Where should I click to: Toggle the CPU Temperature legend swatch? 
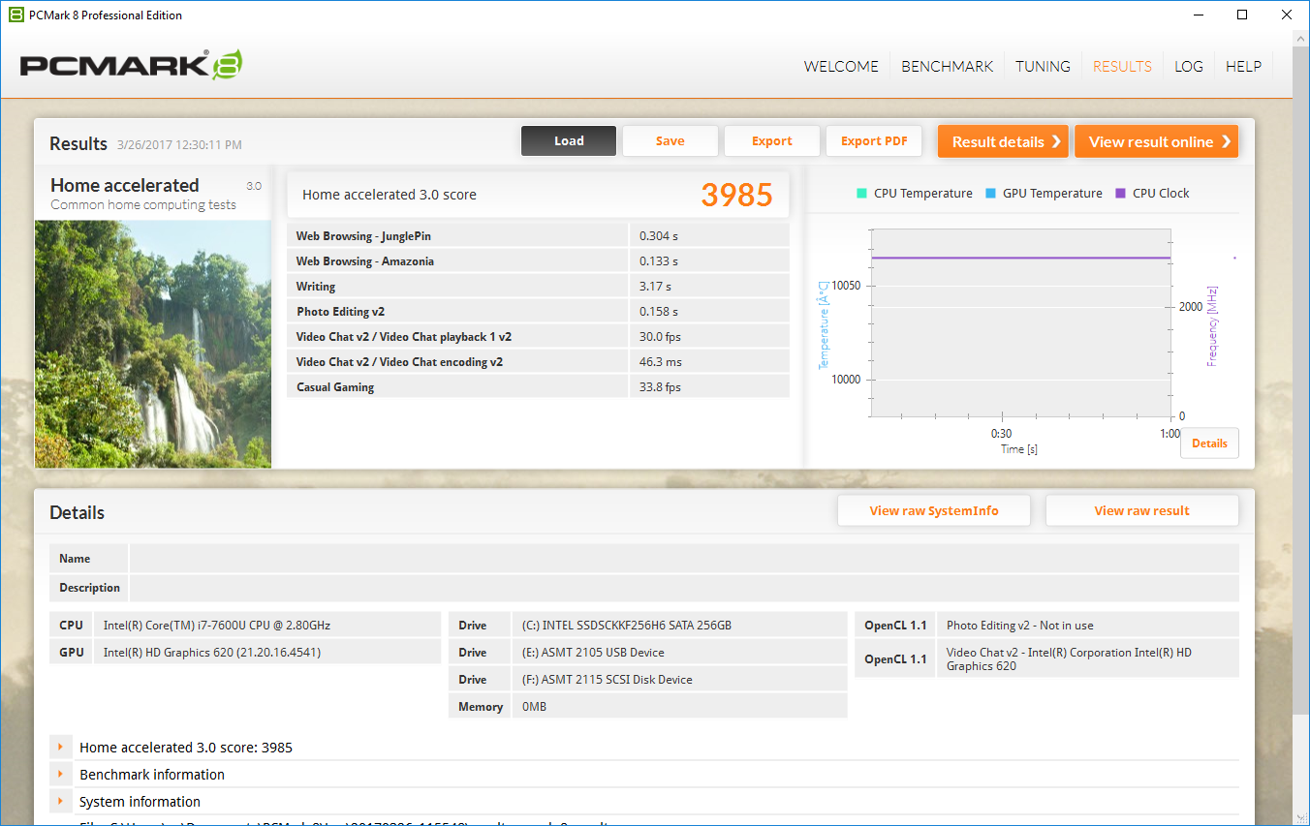click(861, 193)
